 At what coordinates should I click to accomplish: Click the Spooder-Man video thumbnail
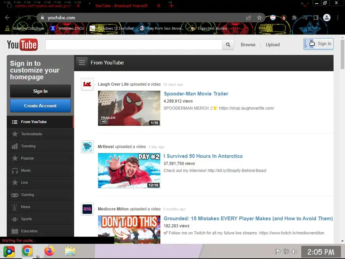coord(129,108)
